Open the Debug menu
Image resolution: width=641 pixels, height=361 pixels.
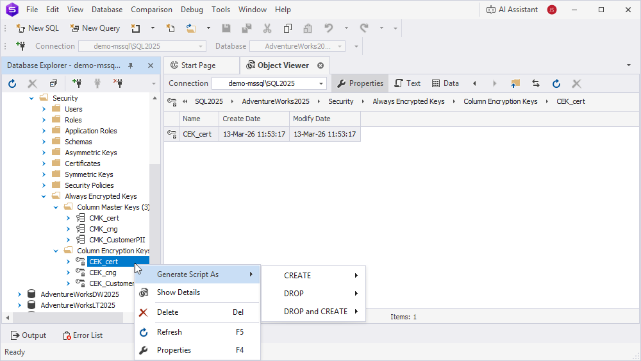(192, 10)
